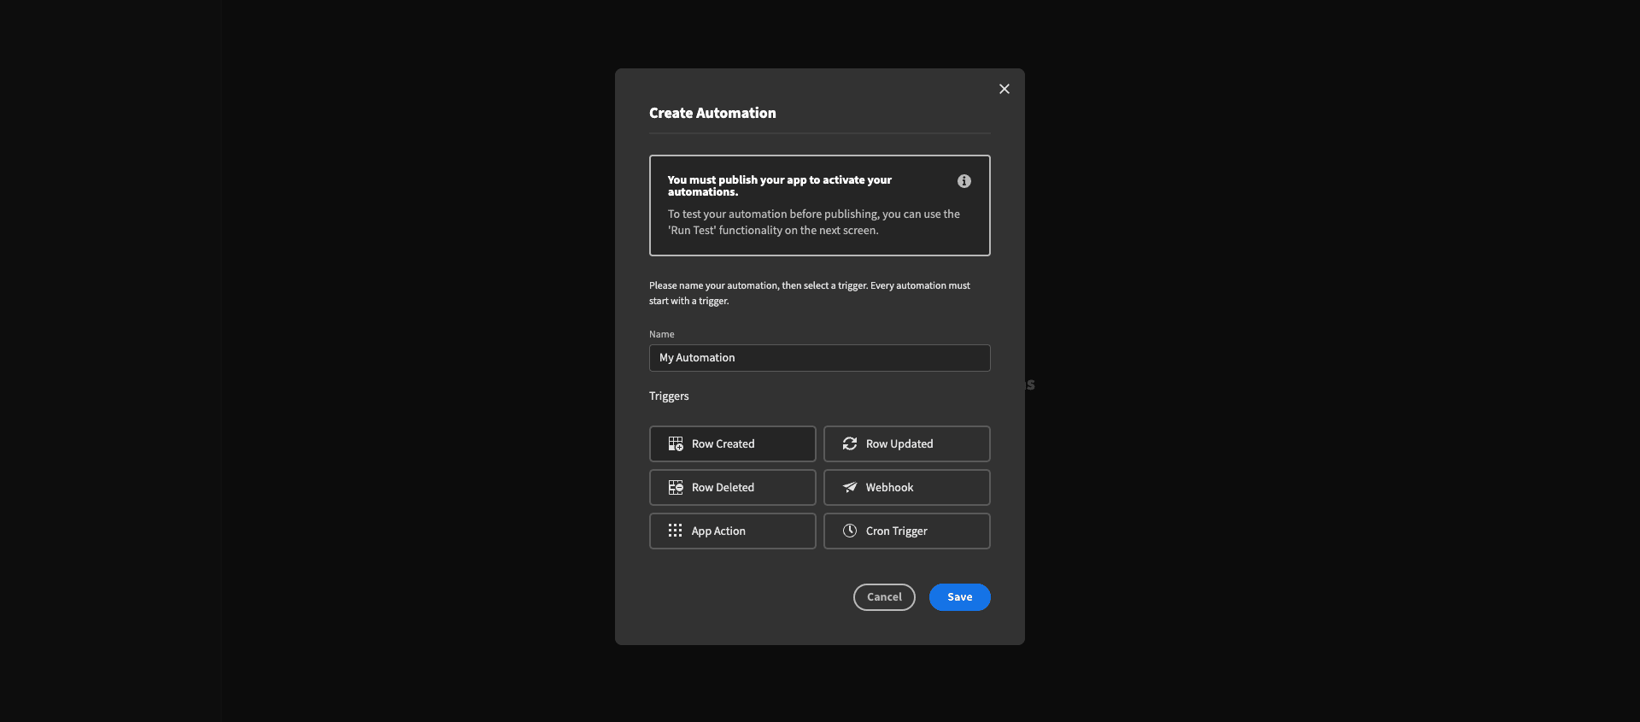Select the Row Updated trigger

[907, 443]
